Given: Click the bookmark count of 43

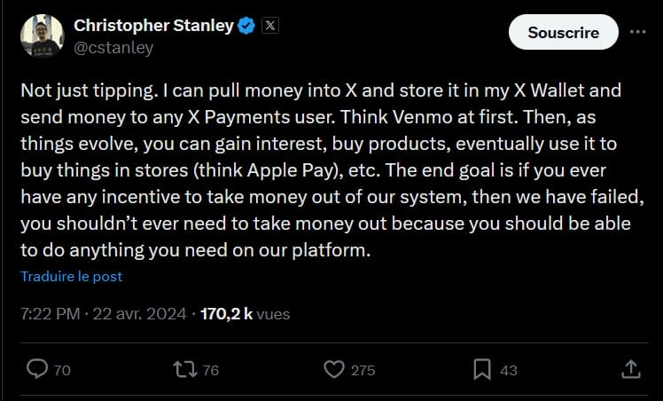Looking at the screenshot, I should coord(509,370).
